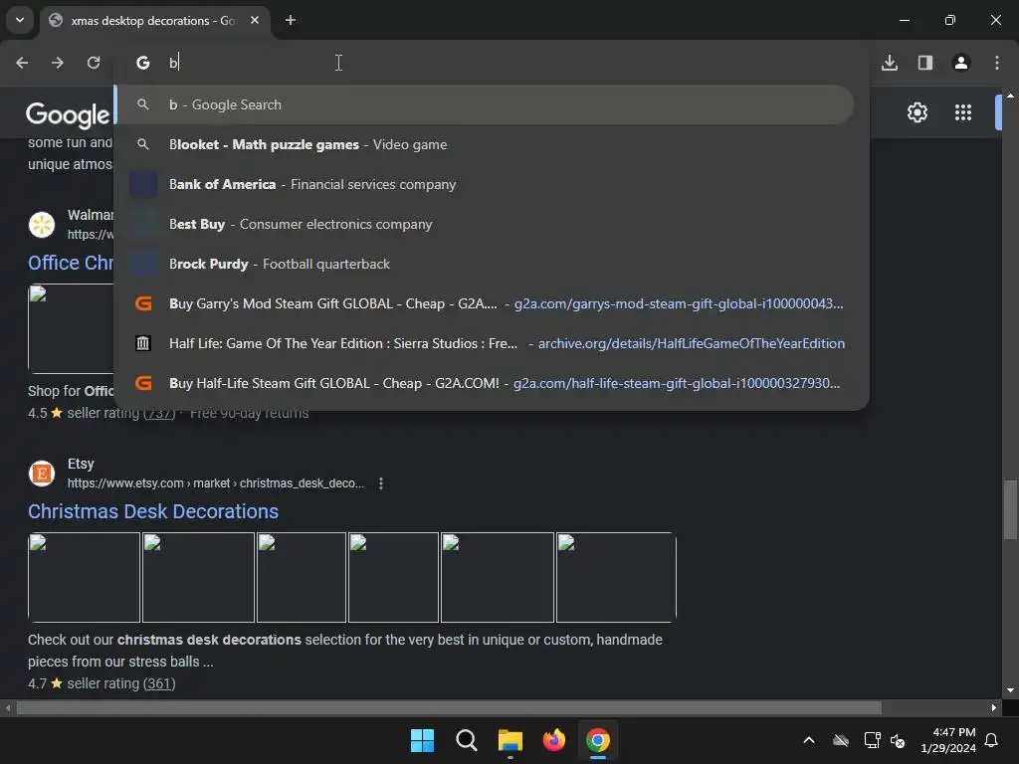Toggle the Chrome side panel icon

tap(925, 63)
